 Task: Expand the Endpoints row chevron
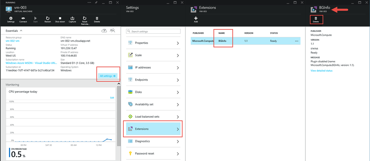[178, 80]
